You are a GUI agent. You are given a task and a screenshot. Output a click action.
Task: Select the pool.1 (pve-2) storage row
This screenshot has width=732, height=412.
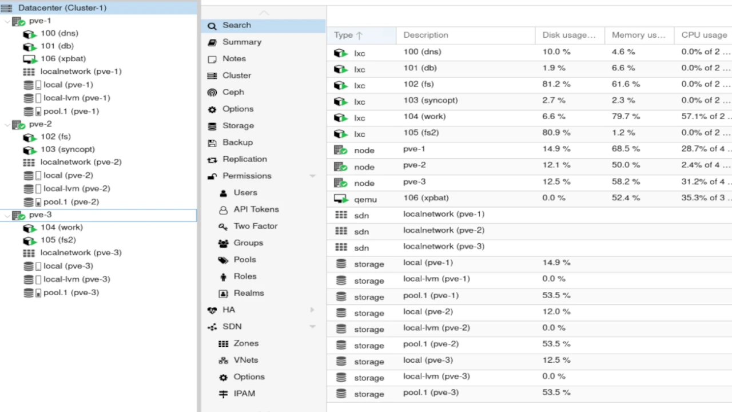[x=431, y=344]
